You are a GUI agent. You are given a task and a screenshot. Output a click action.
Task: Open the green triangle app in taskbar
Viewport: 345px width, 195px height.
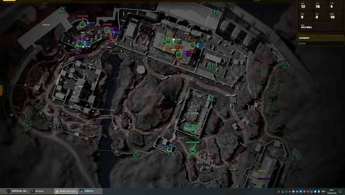coord(91,191)
